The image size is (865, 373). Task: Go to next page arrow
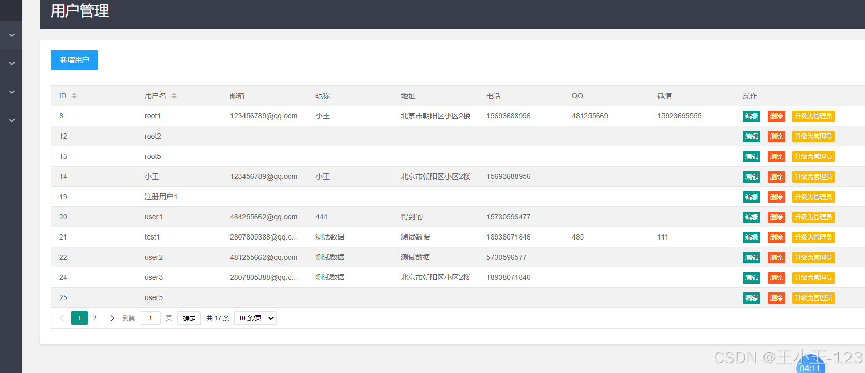[112, 318]
